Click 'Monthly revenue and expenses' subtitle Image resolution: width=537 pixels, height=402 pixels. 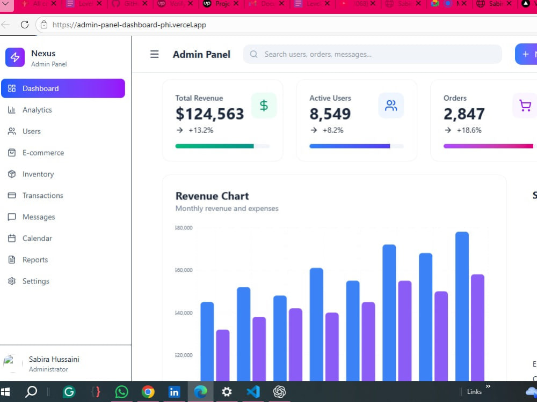pyautogui.click(x=227, y=208)
